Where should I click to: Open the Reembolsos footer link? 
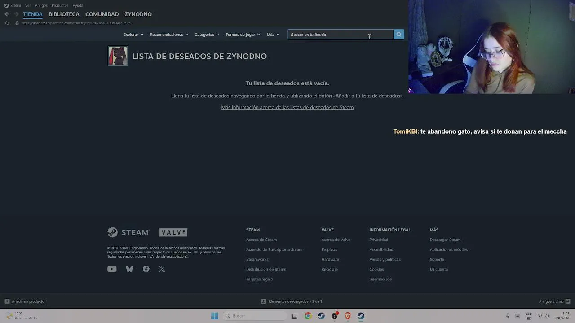point(380,279)
